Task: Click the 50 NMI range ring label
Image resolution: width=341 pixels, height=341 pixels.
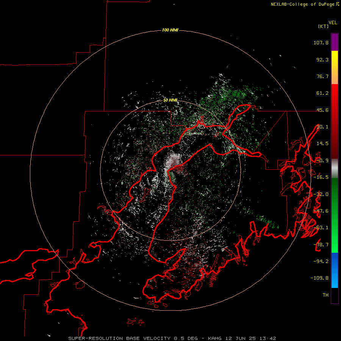Action: (x=170, y=100)
